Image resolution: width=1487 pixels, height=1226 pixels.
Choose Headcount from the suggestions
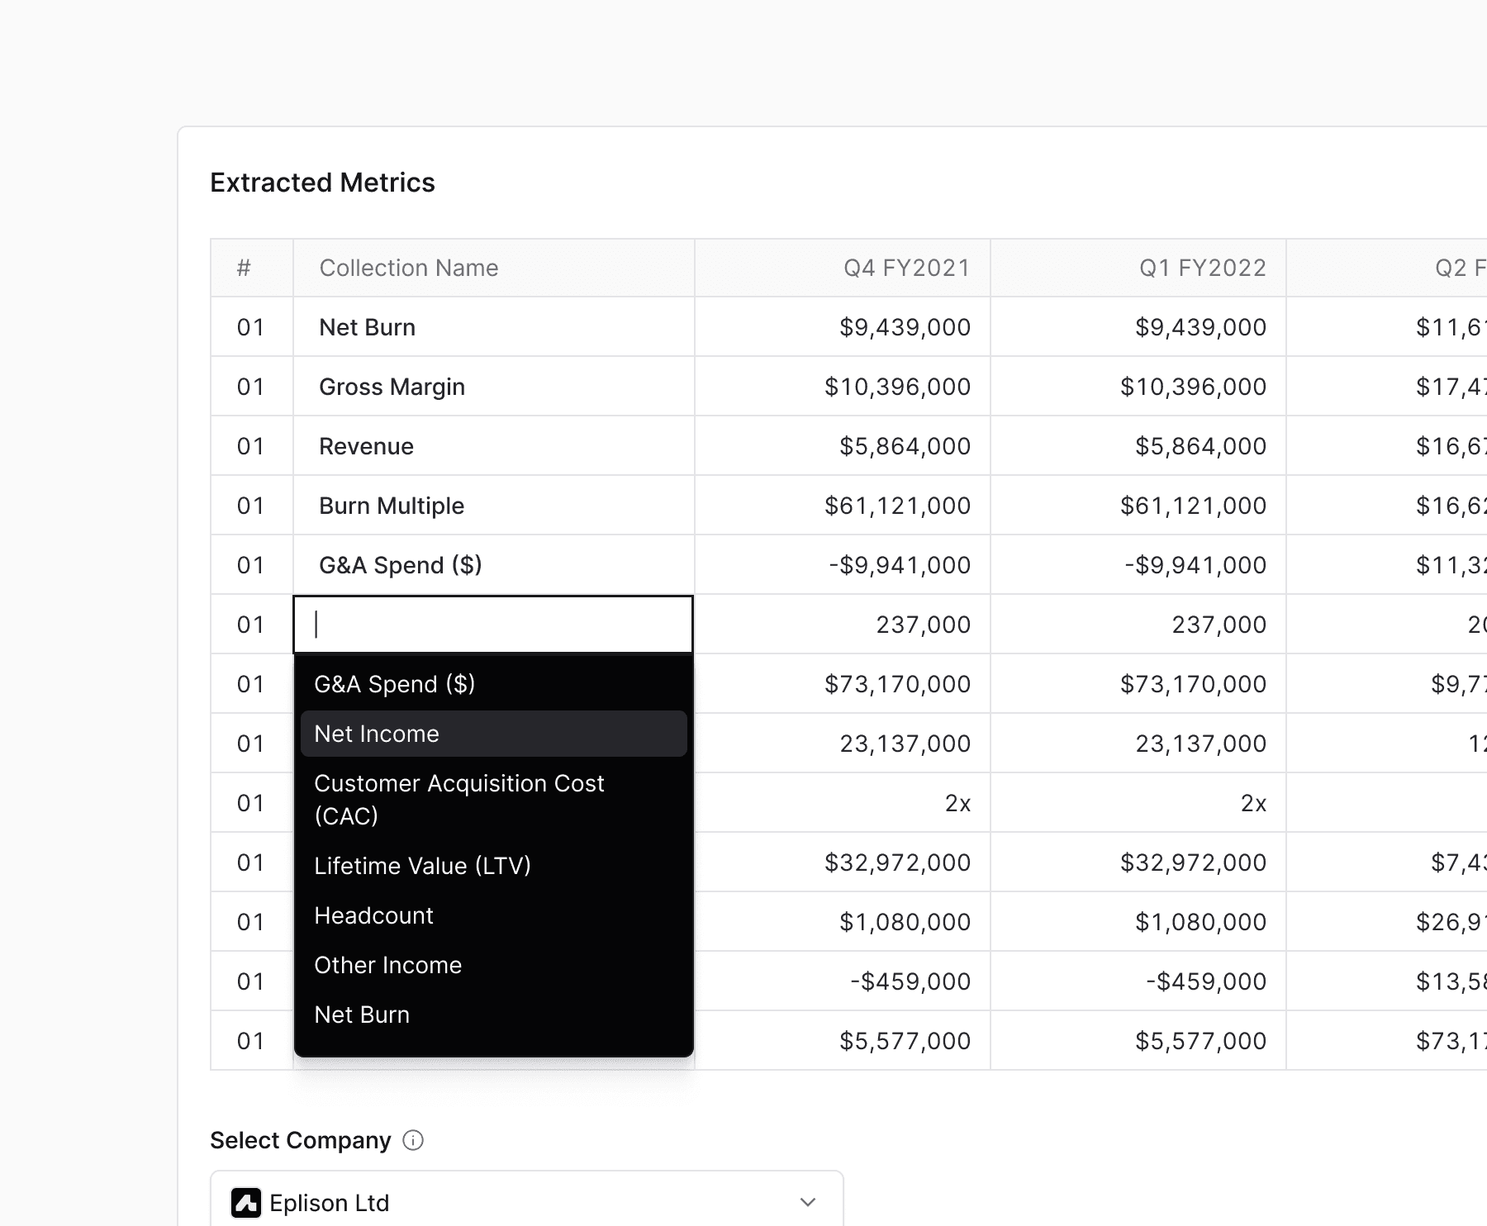(494, 915)
